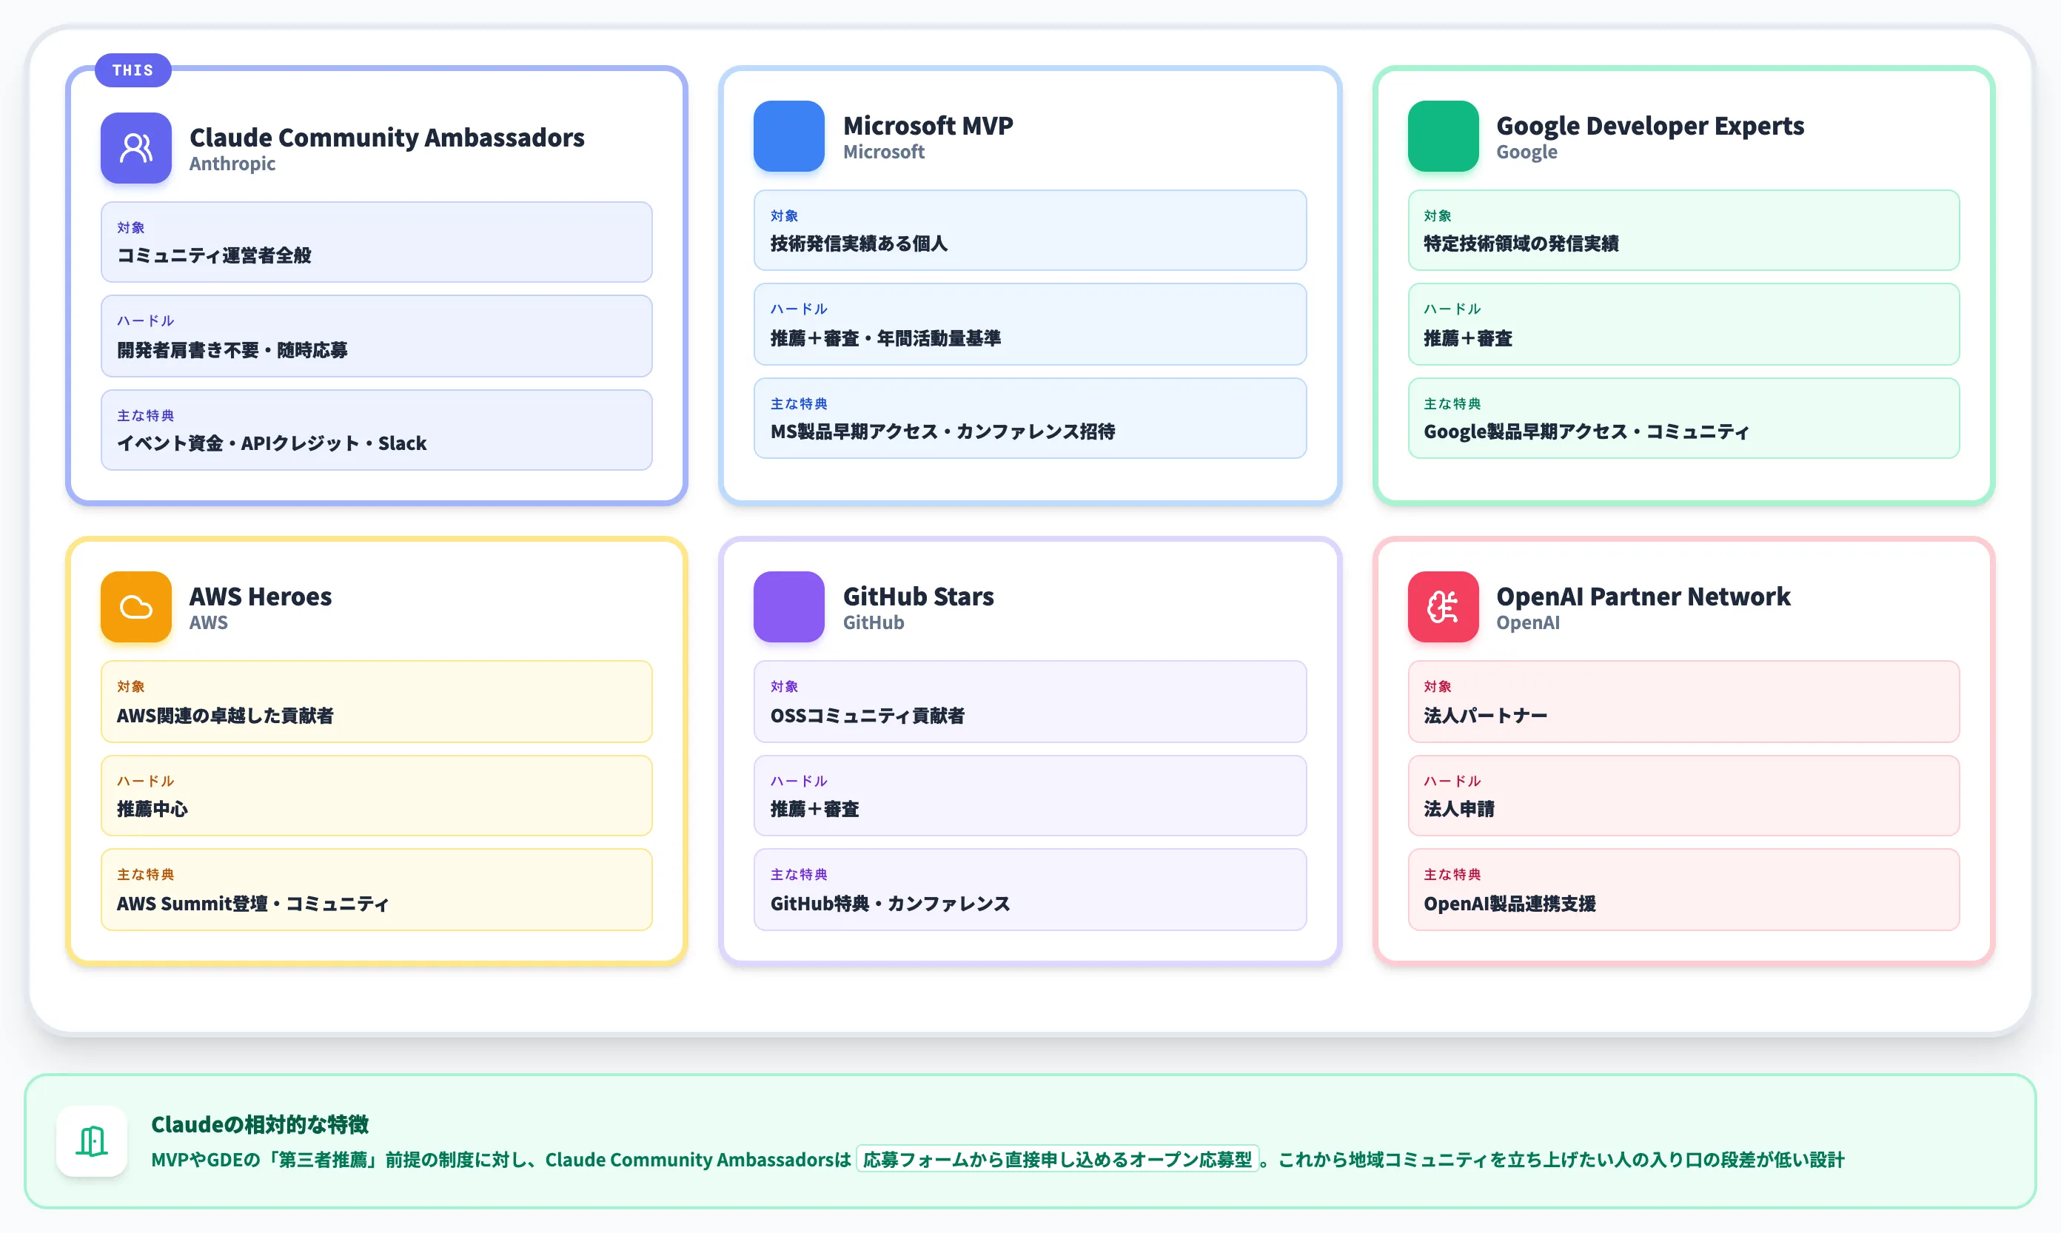2061x1233 pixels.
Task: Click the コミュニティ運営者全般 target field
Action: (x=377, y=242)
